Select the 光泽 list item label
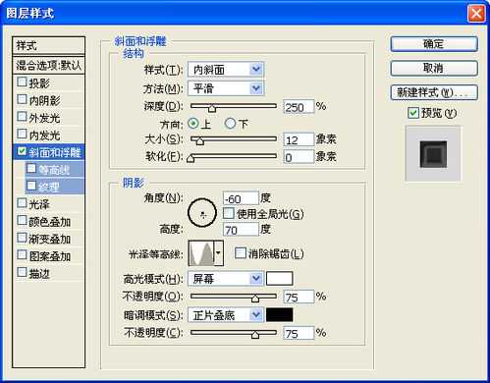This screenshot has height=383, width=490. 39,204
